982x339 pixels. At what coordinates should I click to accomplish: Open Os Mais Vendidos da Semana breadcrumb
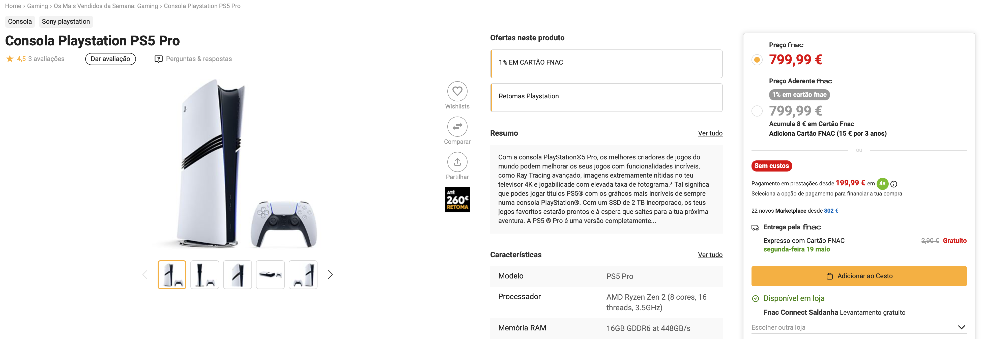tap(106, 6)
